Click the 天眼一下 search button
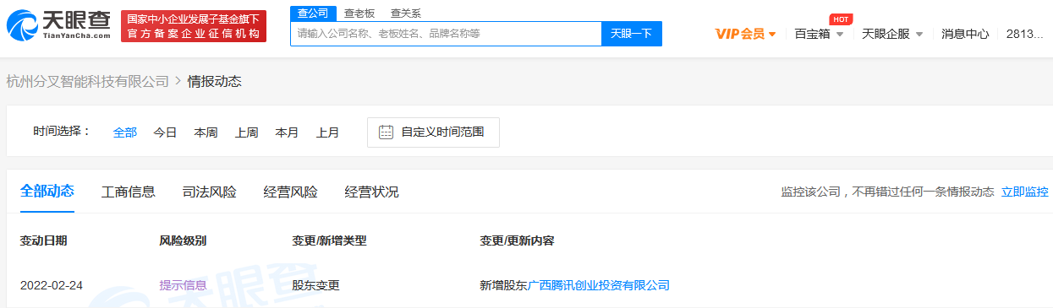1053x308 pixels. point(632,34)
